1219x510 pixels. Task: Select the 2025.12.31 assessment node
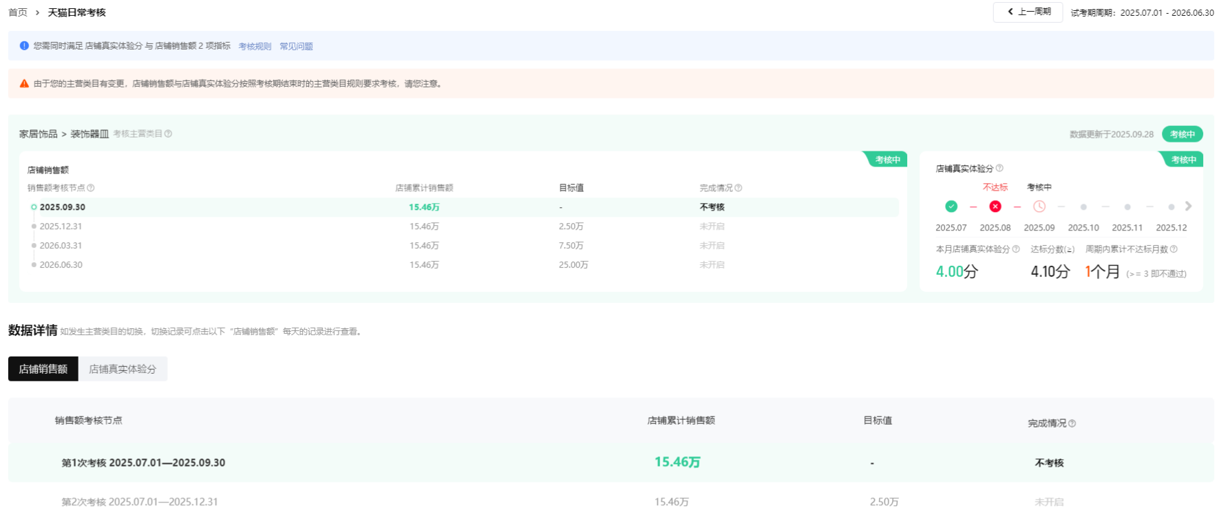pyautogui.click(x=61, y=226)
